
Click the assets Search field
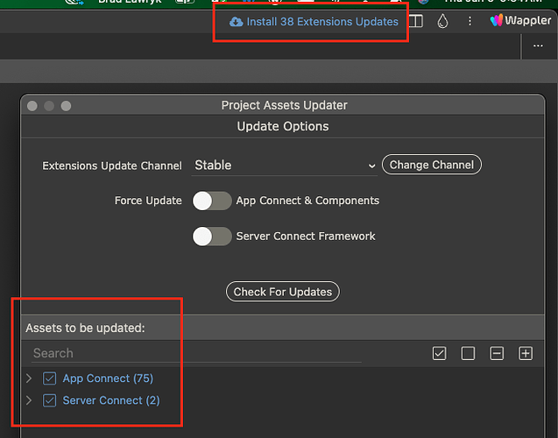click(x=196, y=353)
